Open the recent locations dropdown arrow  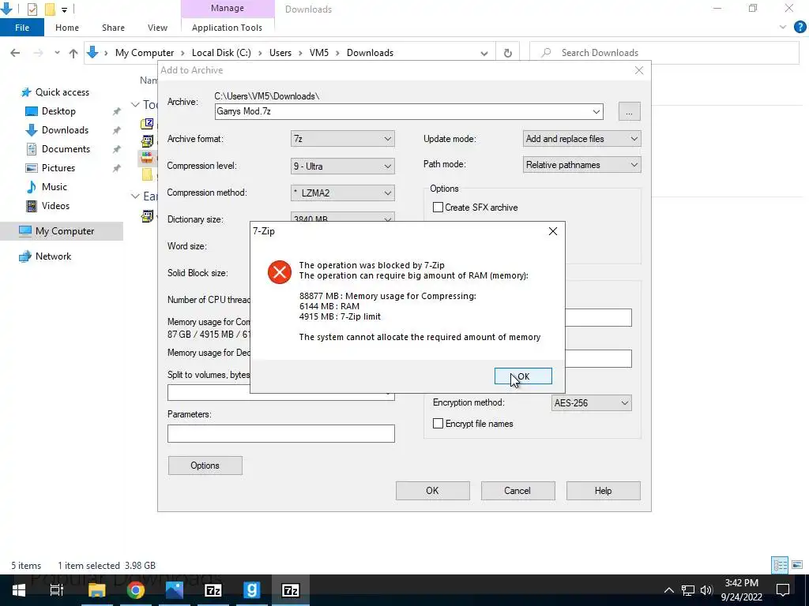click(x=57, y=53)
